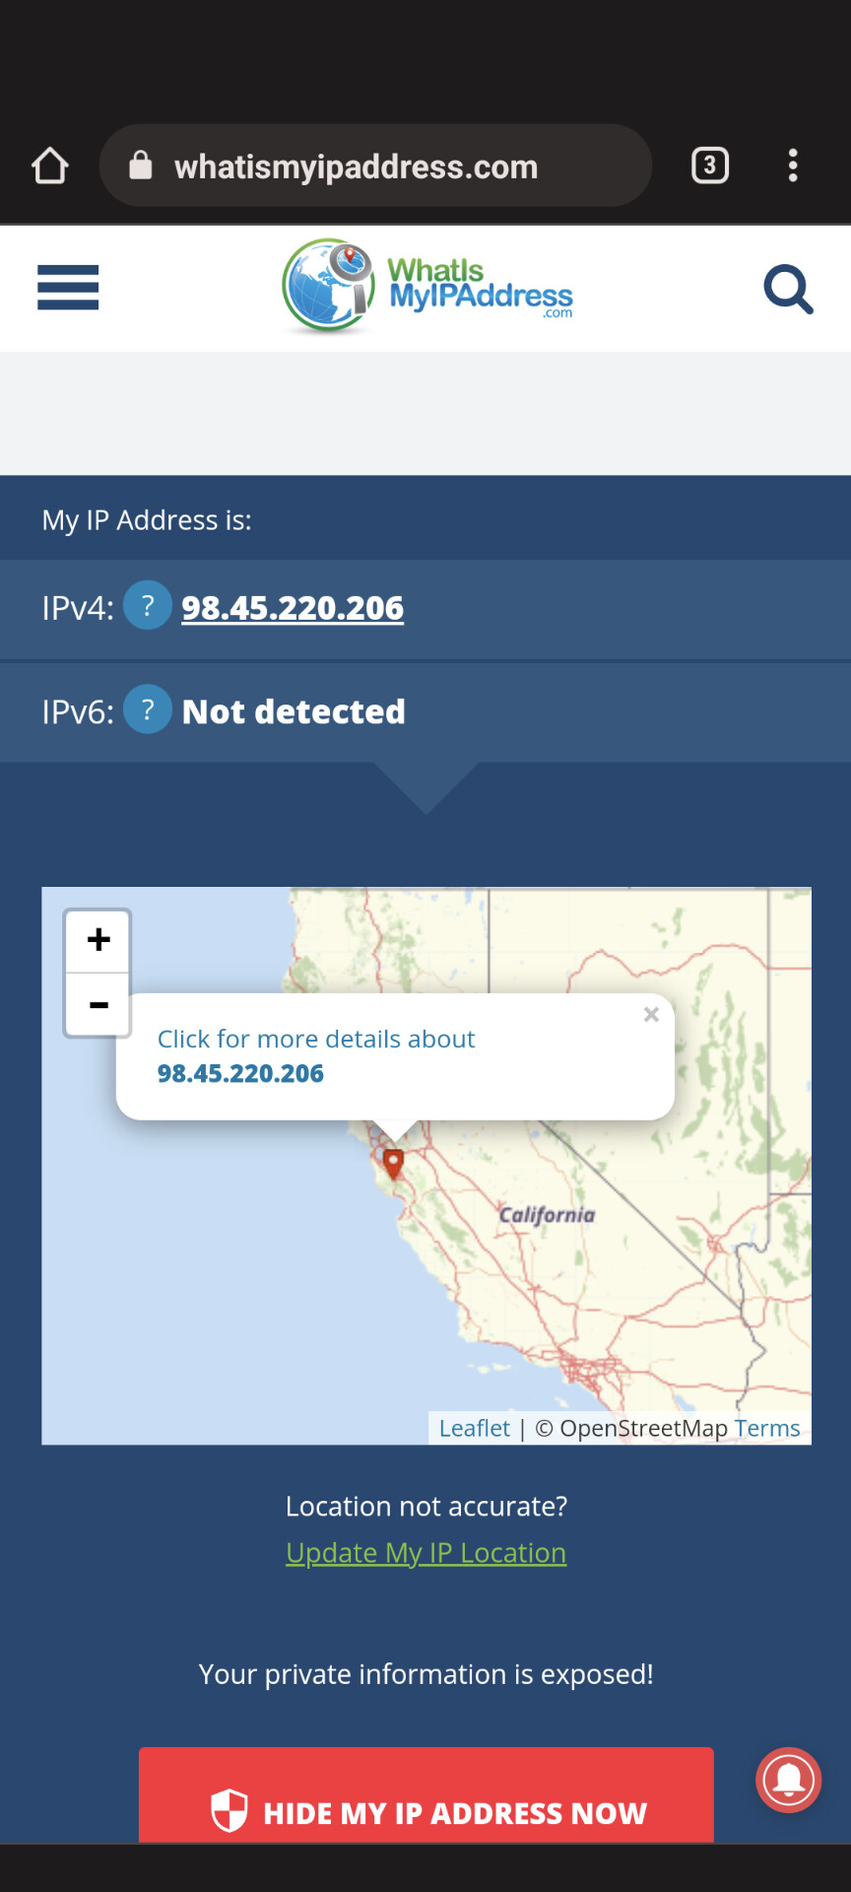Viewport: 851px width, 1892px height.
Task: Zoom out on the map
Action: click(98, 1005)
